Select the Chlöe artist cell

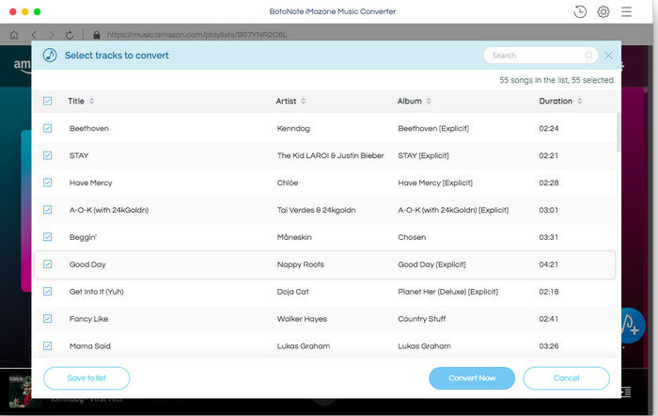click(288, 183)
